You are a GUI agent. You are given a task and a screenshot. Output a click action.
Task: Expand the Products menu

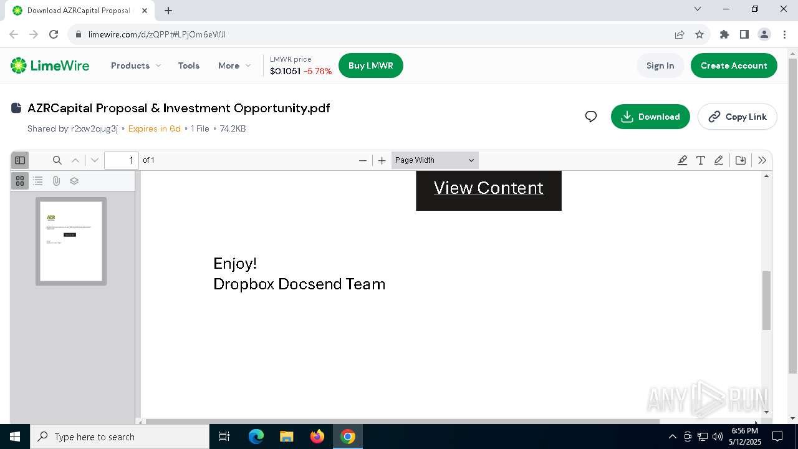pos(136,65)
